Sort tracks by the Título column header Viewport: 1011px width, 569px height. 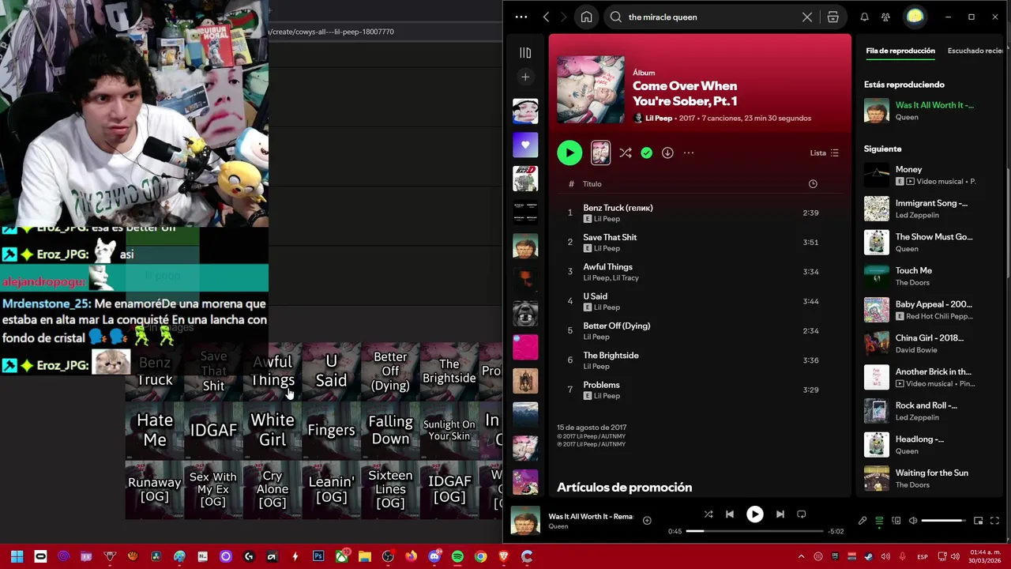(x=592, y=184)
